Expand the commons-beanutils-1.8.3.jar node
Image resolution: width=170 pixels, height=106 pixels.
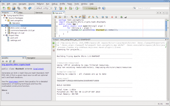[x=6, y=30]
